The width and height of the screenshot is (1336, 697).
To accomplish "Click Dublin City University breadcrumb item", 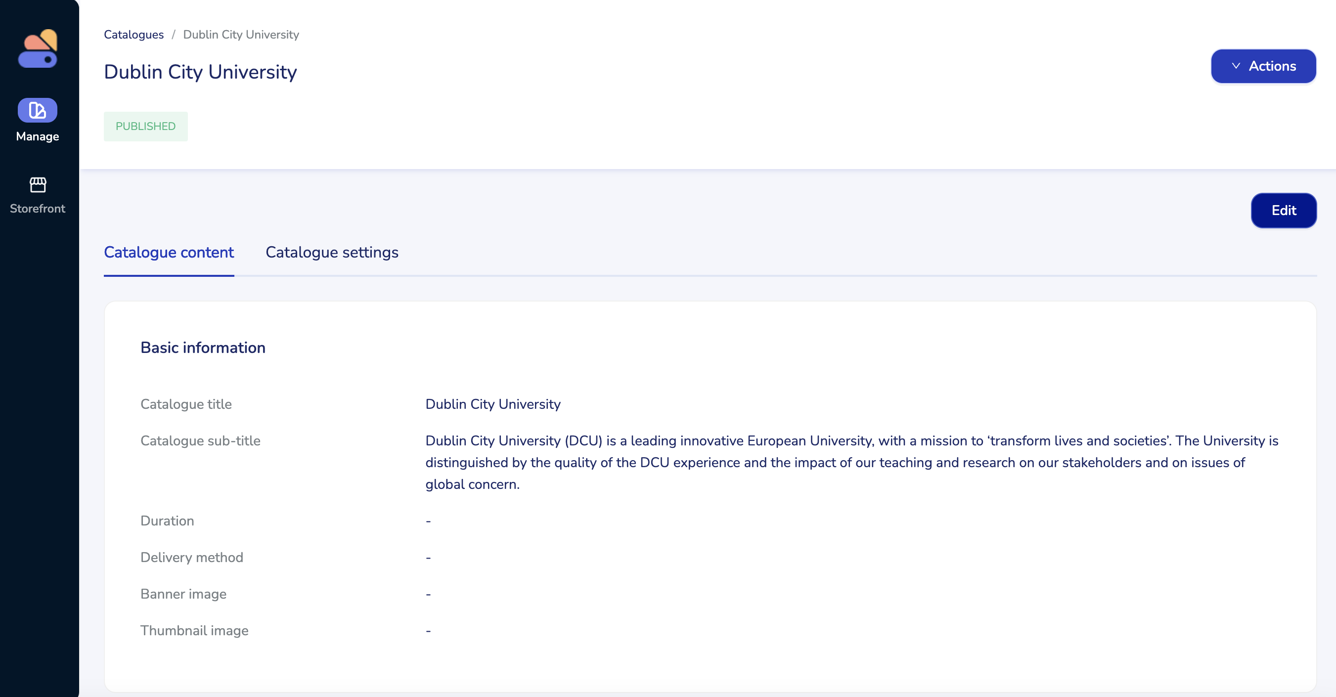I will click(x=241, y=35).
